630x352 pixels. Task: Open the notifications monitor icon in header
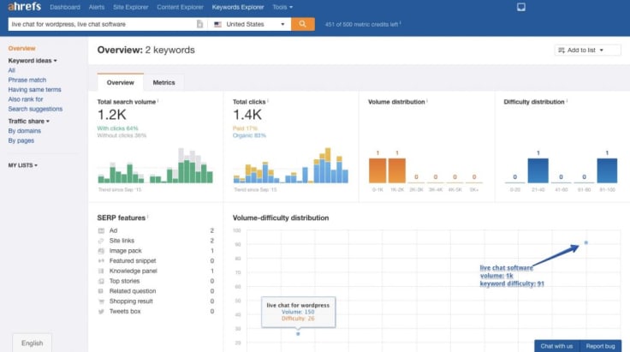click(x=521, y=7)
